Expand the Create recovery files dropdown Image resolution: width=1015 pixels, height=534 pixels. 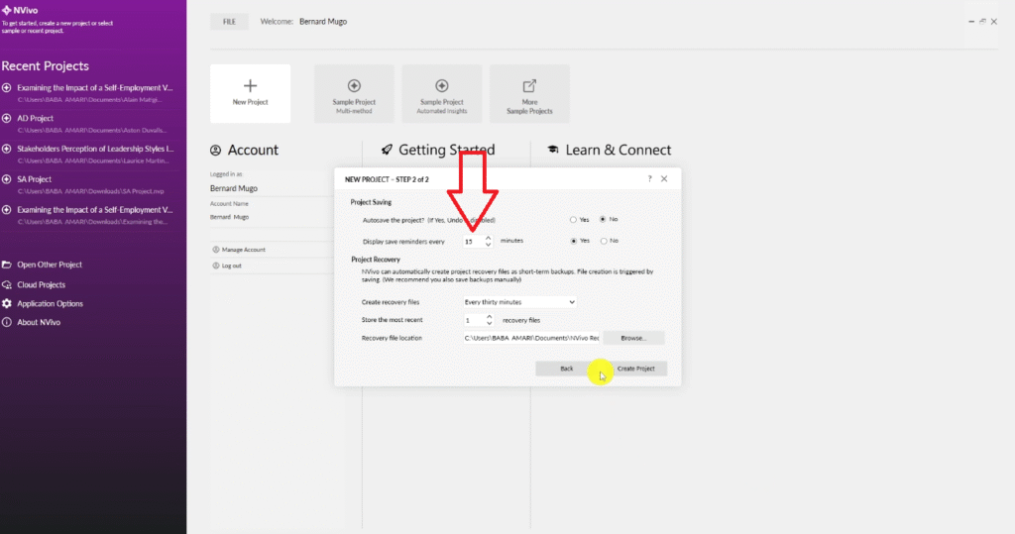[x=571, y=302]
